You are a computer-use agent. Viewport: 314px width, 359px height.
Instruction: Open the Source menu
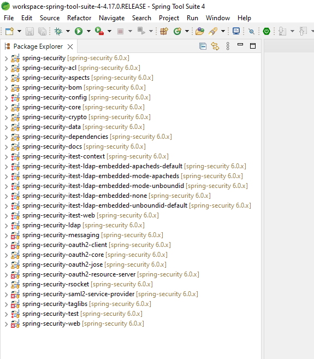coord(50,18)
